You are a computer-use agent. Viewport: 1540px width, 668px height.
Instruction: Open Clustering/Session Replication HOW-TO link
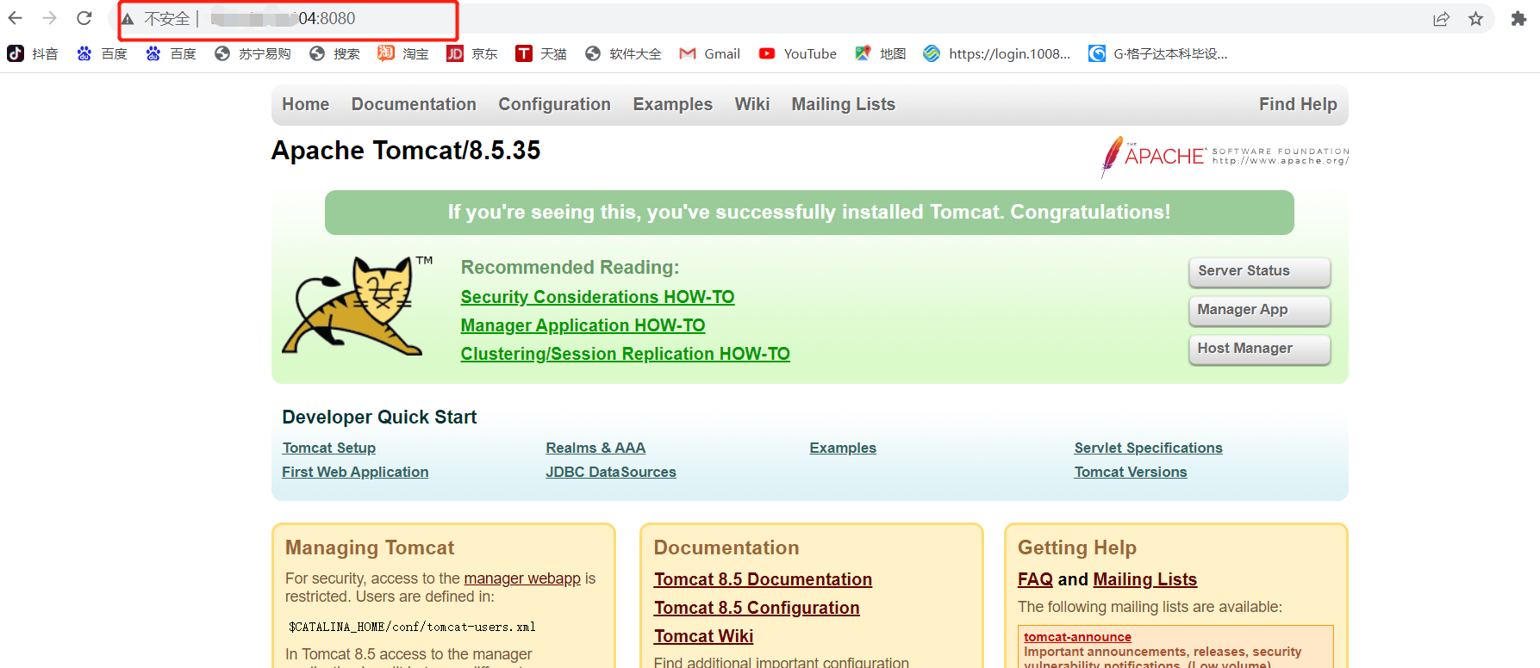point(625,354)
